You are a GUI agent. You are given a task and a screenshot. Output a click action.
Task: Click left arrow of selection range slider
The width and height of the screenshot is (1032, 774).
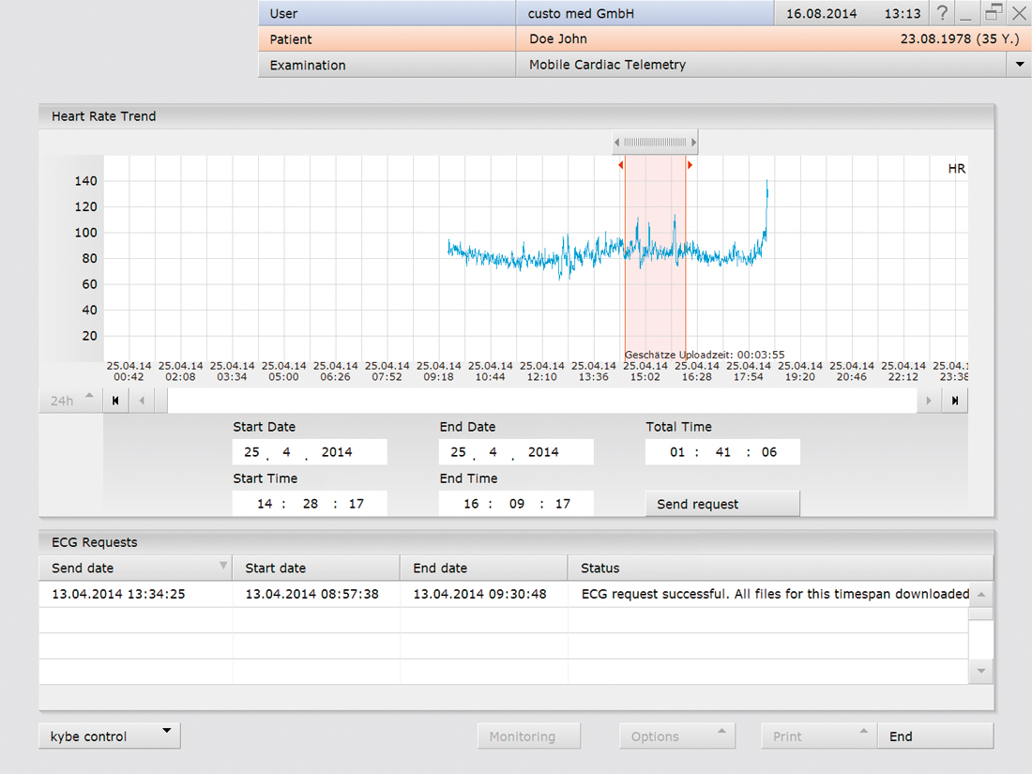coord(617,143)
